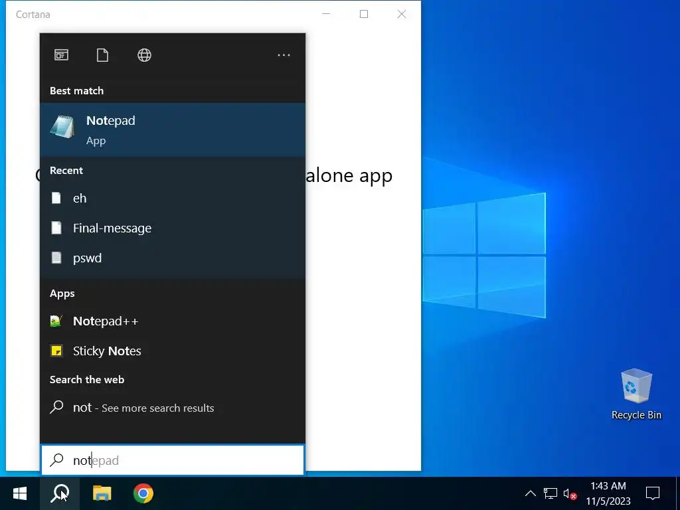Click the 'Best match' section header

tap(77, 90)
